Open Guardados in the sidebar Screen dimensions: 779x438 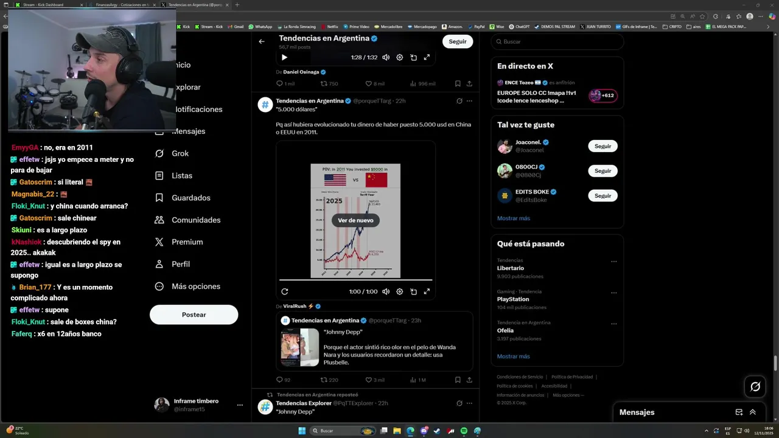coord(183,198)
